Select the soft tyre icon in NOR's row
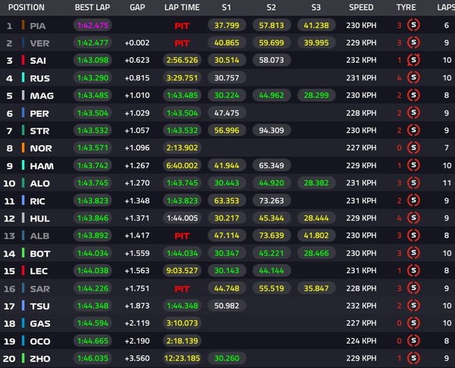 coord(413,147)
